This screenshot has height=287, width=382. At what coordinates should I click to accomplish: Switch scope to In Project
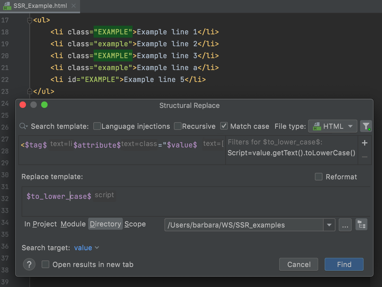tap(40, 224)
